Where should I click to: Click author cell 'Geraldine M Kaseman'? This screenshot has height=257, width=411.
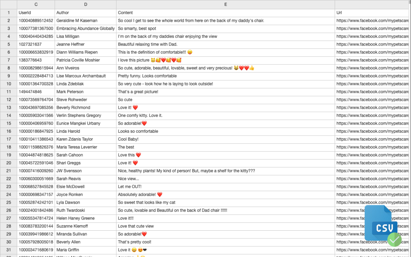(x=86, y=21)
